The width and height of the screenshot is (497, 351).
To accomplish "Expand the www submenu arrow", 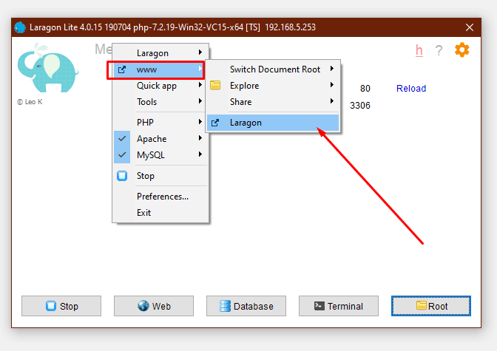I will point(200,68).
